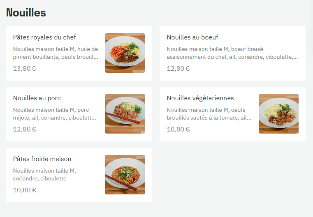Click the Nouilles au boeuf ingredient description
This screenshot has width=313, height=217.
(x=232, y=53)
